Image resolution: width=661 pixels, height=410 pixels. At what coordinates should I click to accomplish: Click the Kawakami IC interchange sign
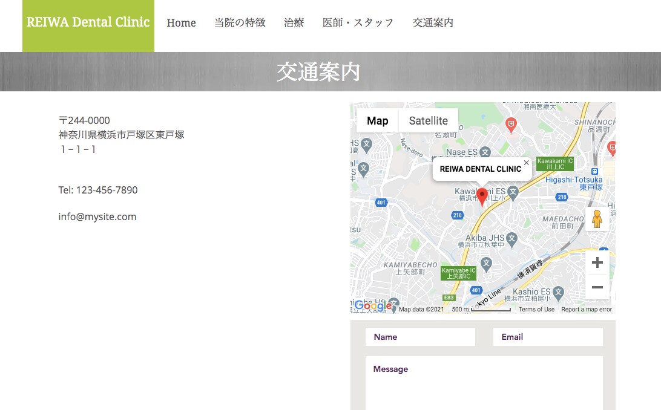pyautogui.click(x=554, y=164)
